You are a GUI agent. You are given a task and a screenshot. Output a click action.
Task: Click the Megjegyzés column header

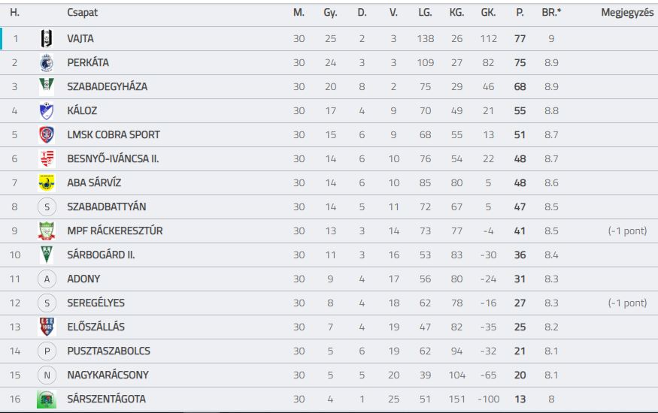[x=627, y=13]
